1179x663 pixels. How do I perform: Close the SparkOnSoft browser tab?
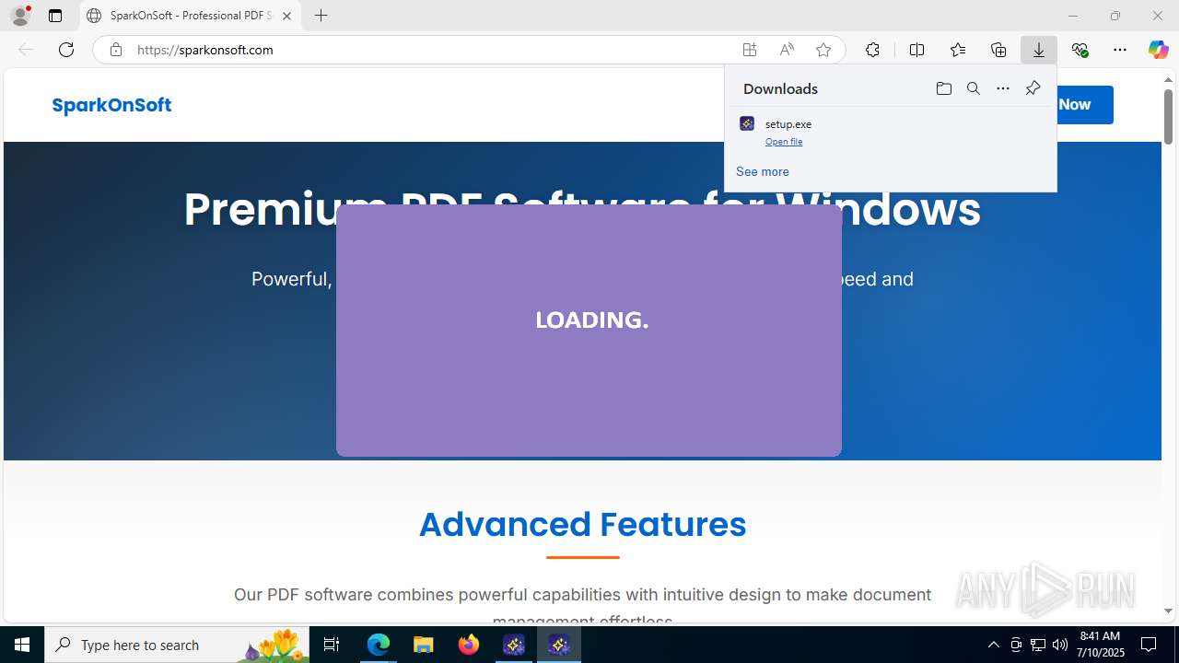[x=286, y=16]
